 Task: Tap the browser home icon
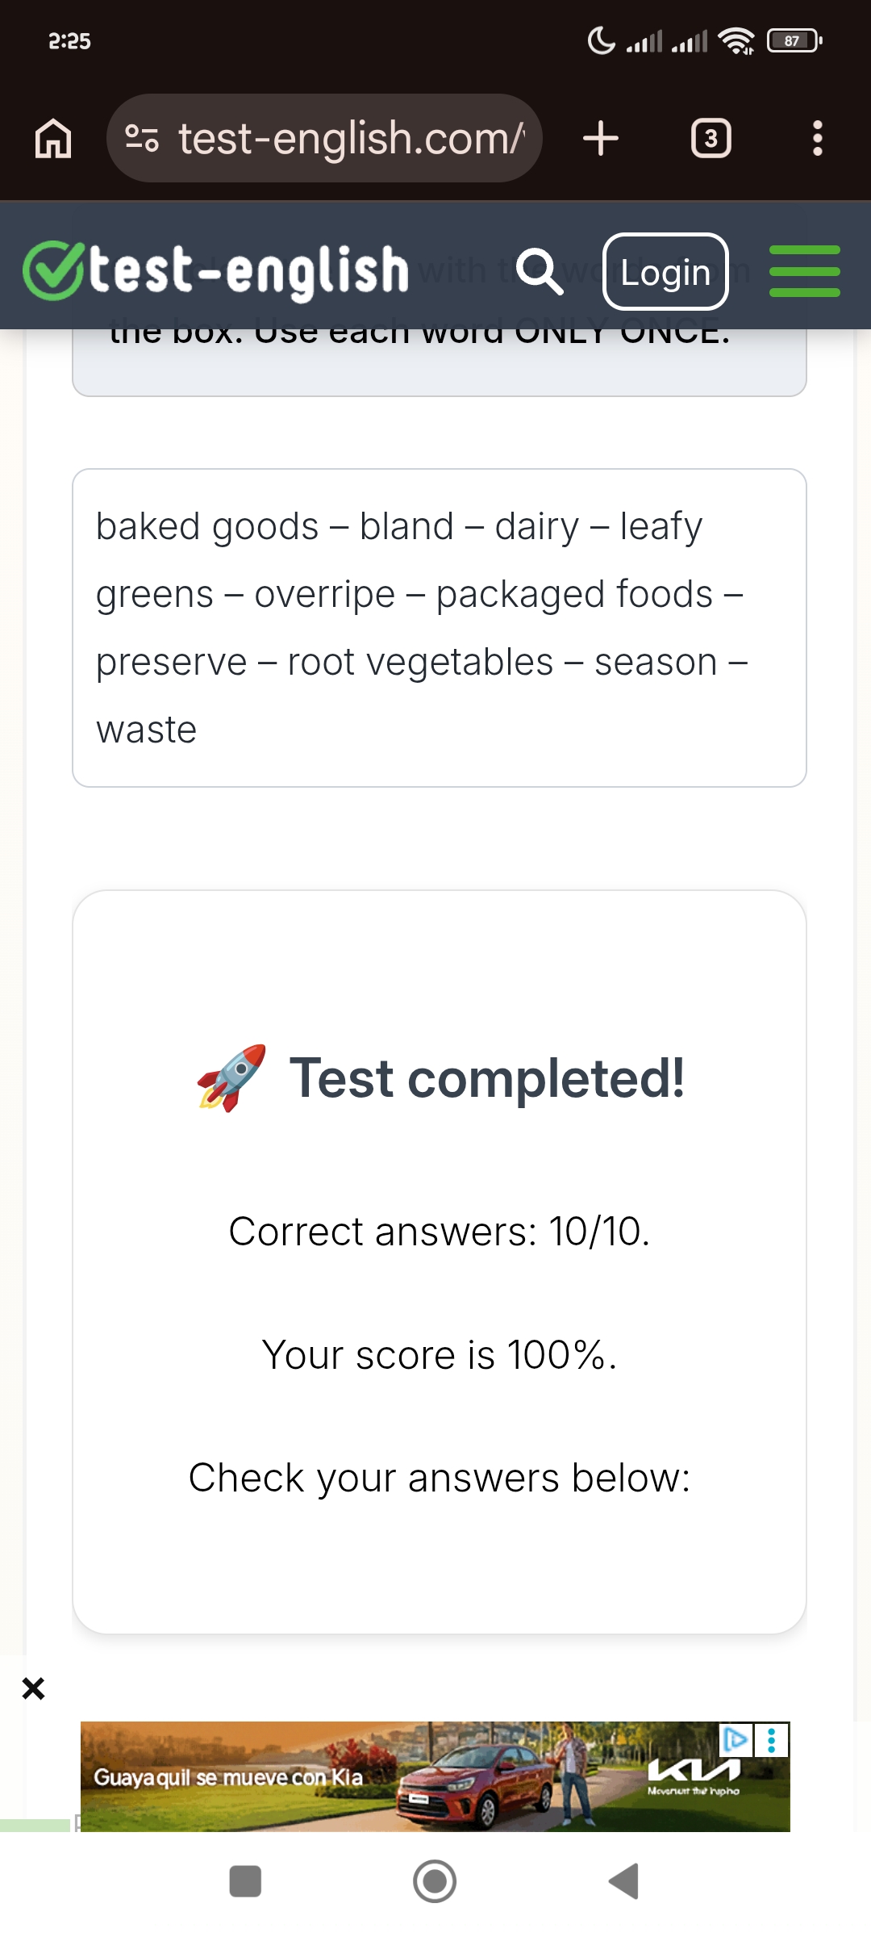52,137
